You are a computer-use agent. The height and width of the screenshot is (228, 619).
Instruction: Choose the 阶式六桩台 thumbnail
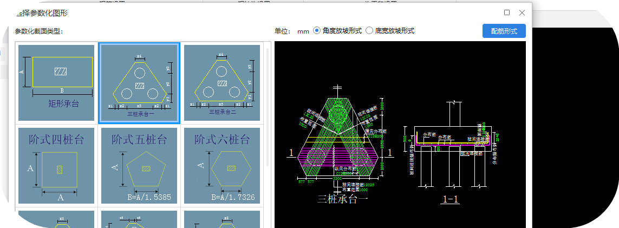[x=222, y=166]
